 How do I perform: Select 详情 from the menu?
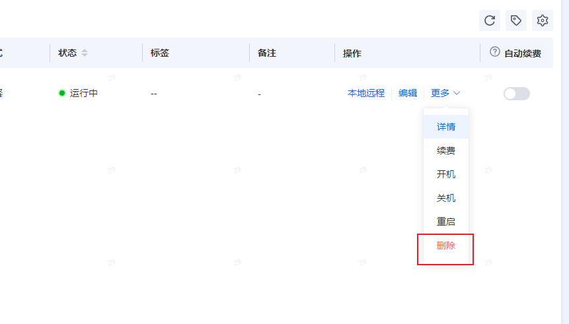[x=446, y=127]
